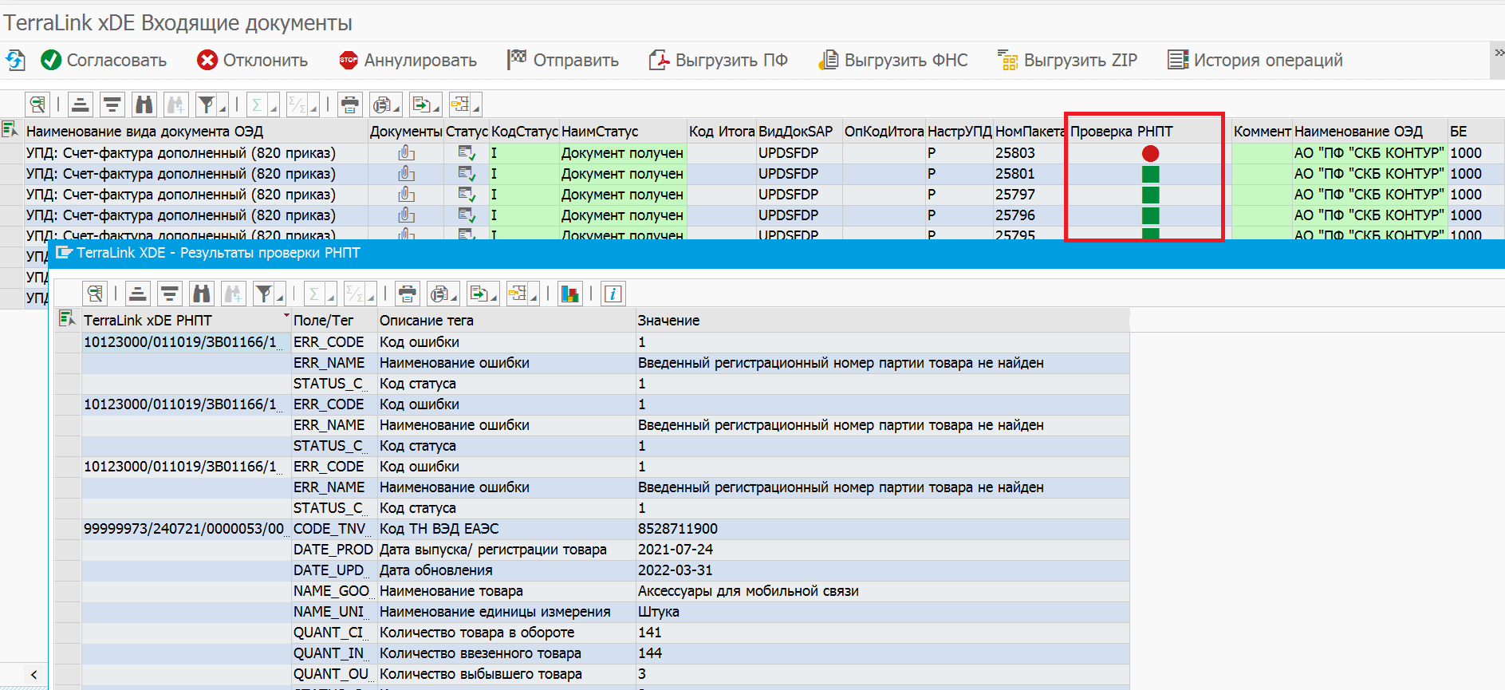This screenshot has width=1505, height=690.
Task: Click the colored chart graphic icon in the results toolbar
Action: [569, 294]
